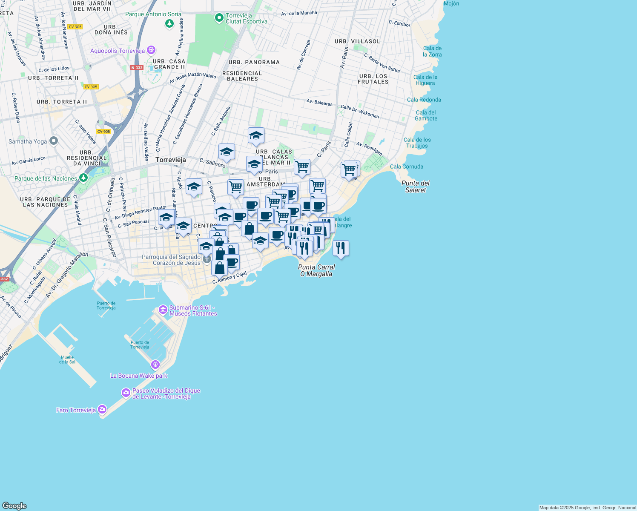Click the Urb. Parque de las Naciones label
The width and height of the screenshot is (637, 511).
coord(45,202)
